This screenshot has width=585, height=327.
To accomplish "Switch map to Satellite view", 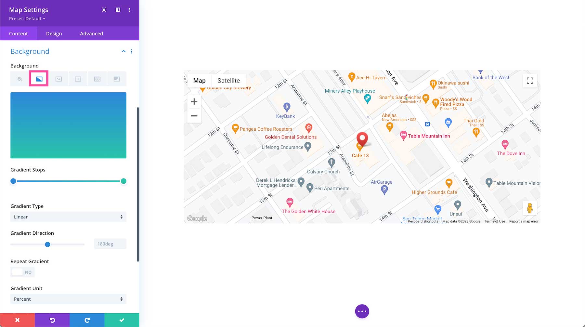I will (228, 81).
